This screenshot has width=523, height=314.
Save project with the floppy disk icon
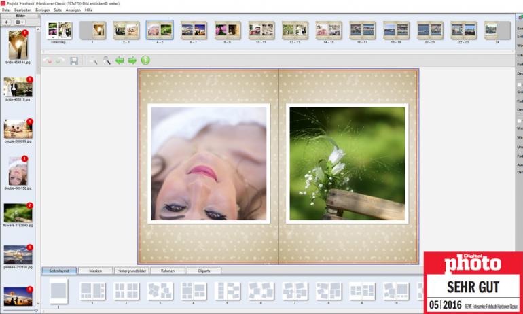(x=74, y=60)
